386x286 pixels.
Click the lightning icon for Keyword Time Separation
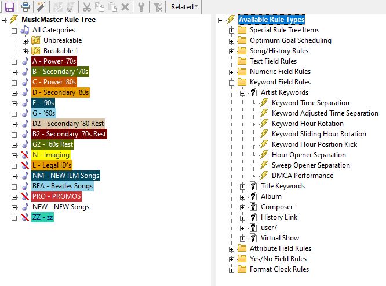coord(264,103)
